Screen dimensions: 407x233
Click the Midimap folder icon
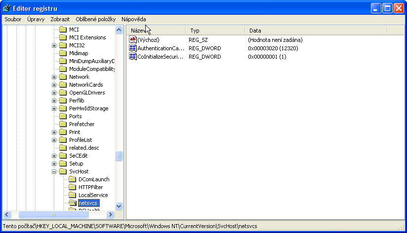(x=63, y=53)
